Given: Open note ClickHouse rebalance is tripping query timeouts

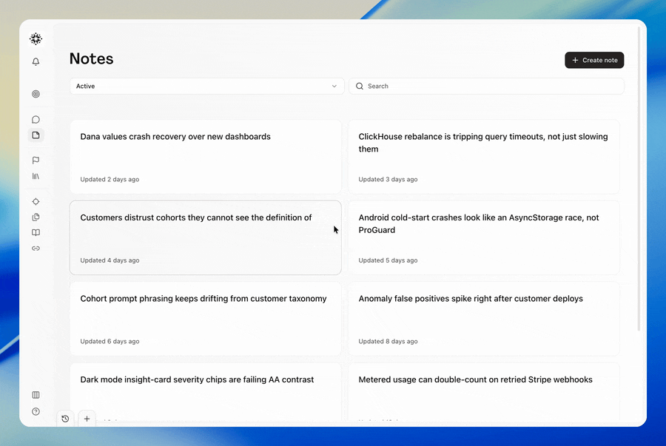Looking at the screenshot, I should point(484,157).
